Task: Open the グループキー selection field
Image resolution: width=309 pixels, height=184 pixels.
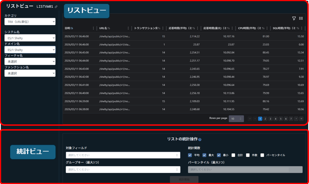Action: point(123,169)
